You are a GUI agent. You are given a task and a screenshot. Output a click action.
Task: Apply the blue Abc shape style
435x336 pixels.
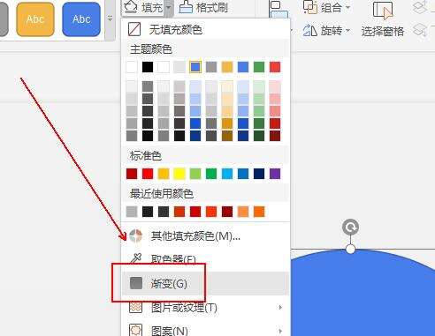click(x=81, y=19)
